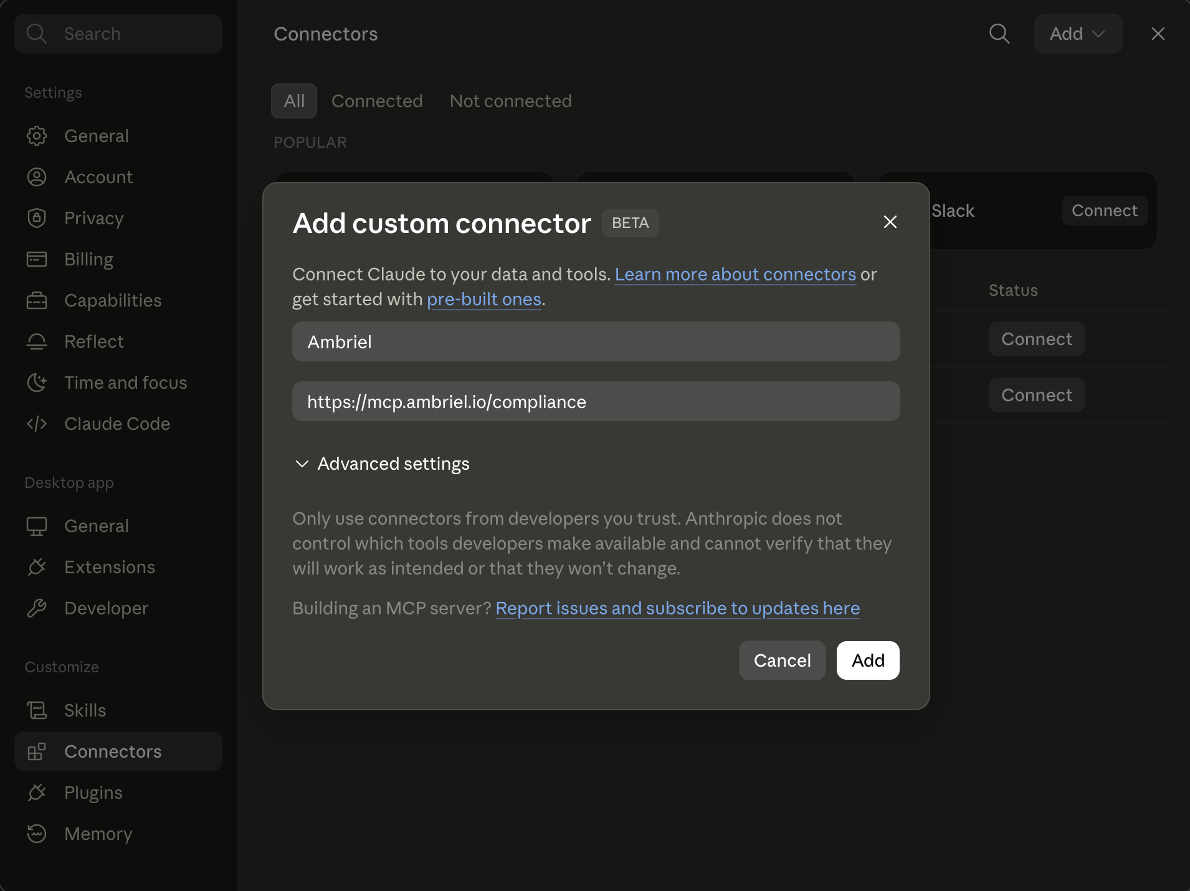
Task: Select the Connectors blocks icon
Action: (x=37, y=751)
